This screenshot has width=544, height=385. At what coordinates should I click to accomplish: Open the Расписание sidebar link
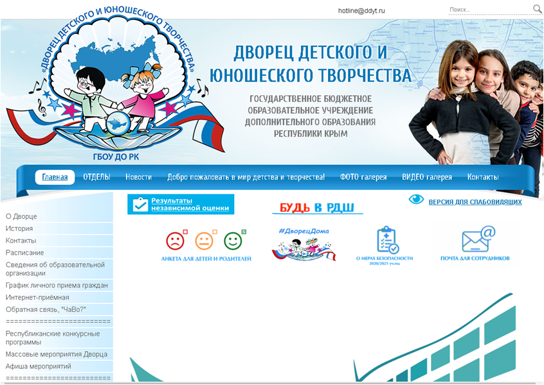click(25, 253)
